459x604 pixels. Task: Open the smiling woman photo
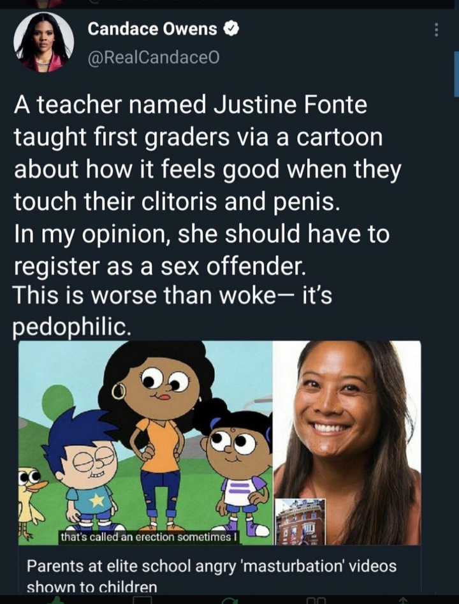pyautogui.click(x=347, y=443)
